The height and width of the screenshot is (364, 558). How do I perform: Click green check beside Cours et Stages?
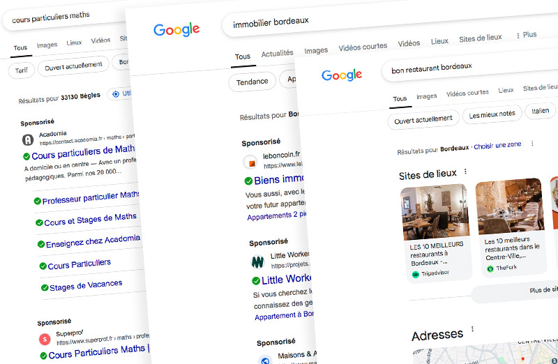coord(39,222)
